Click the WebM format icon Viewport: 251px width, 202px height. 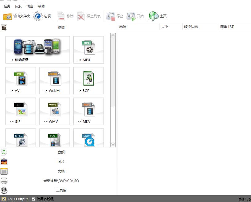[55, 80]
